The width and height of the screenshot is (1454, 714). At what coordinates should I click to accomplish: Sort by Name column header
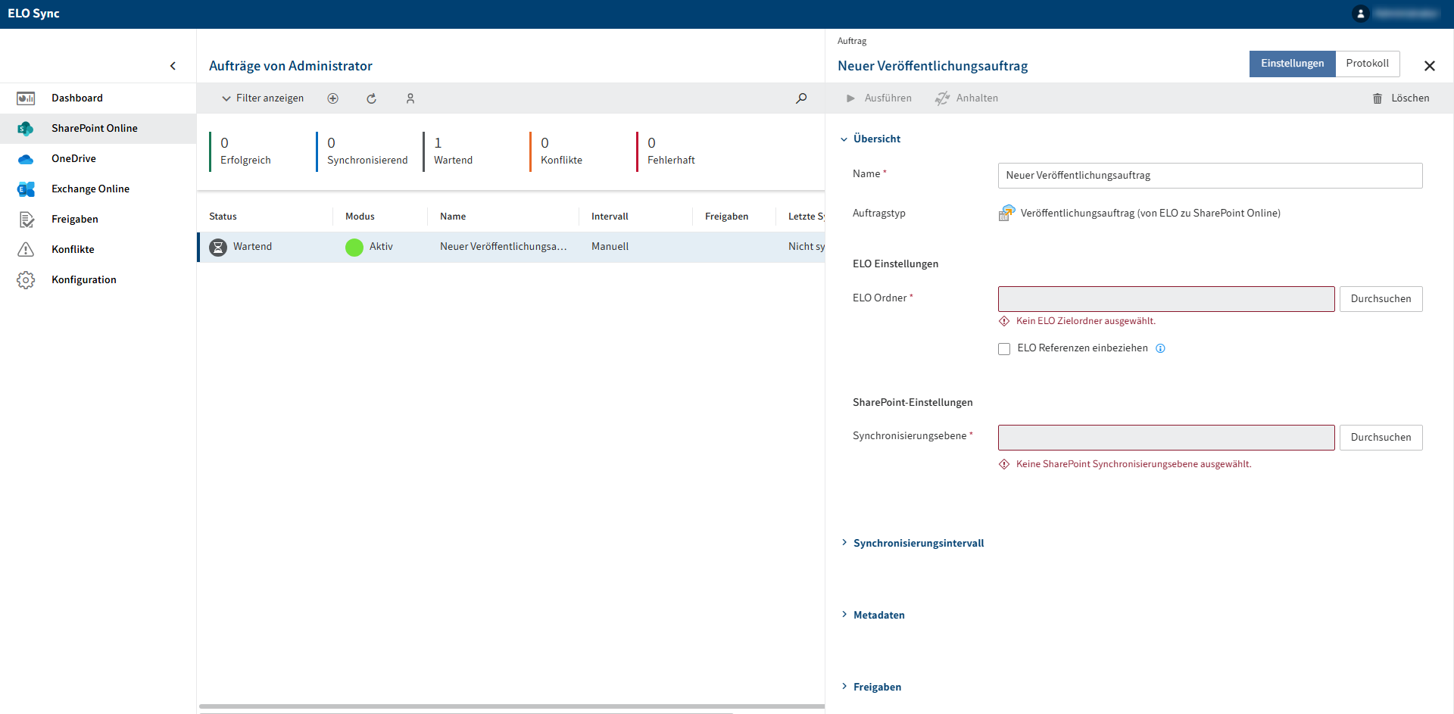pos(453,217)
